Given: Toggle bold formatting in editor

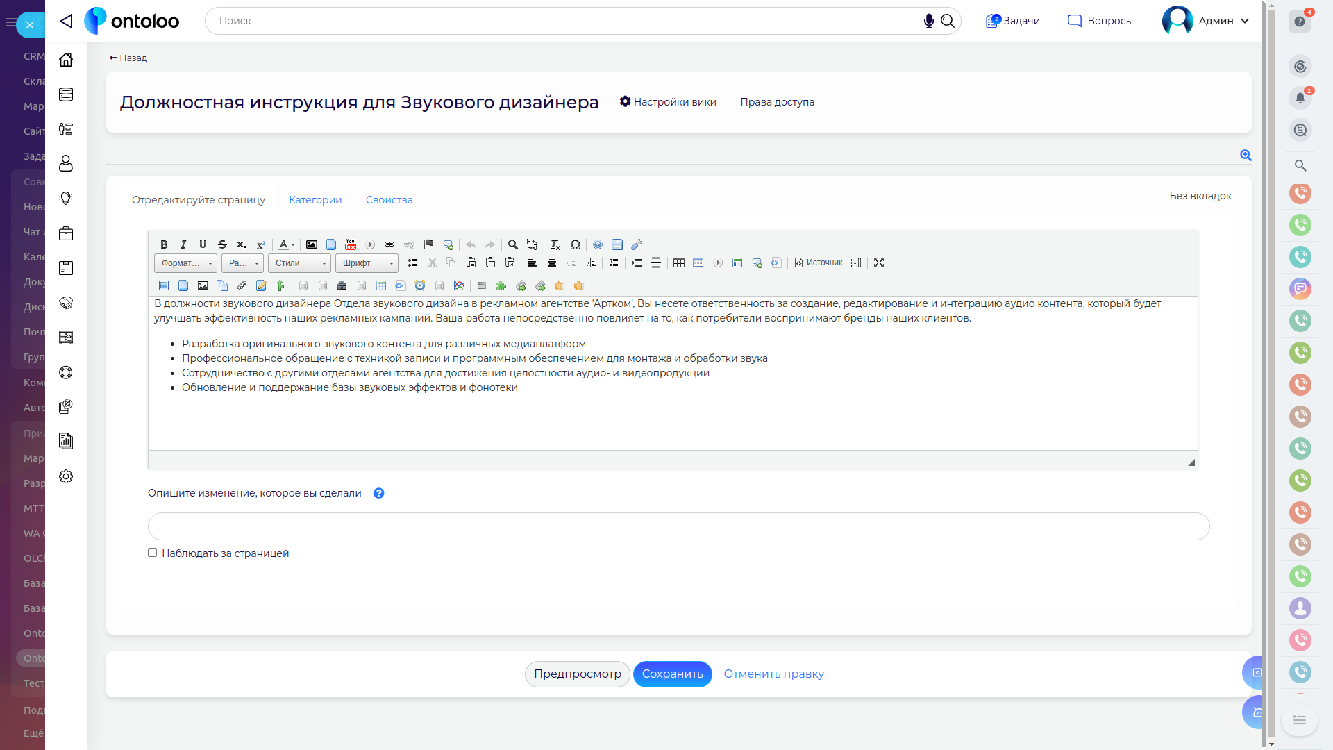Looking at the screenshot, I should (164, 244).
